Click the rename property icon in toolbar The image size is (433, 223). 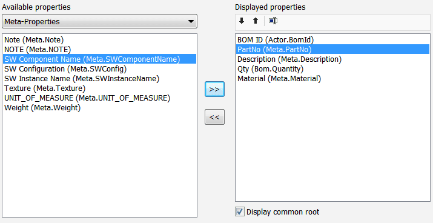point(273,21)
